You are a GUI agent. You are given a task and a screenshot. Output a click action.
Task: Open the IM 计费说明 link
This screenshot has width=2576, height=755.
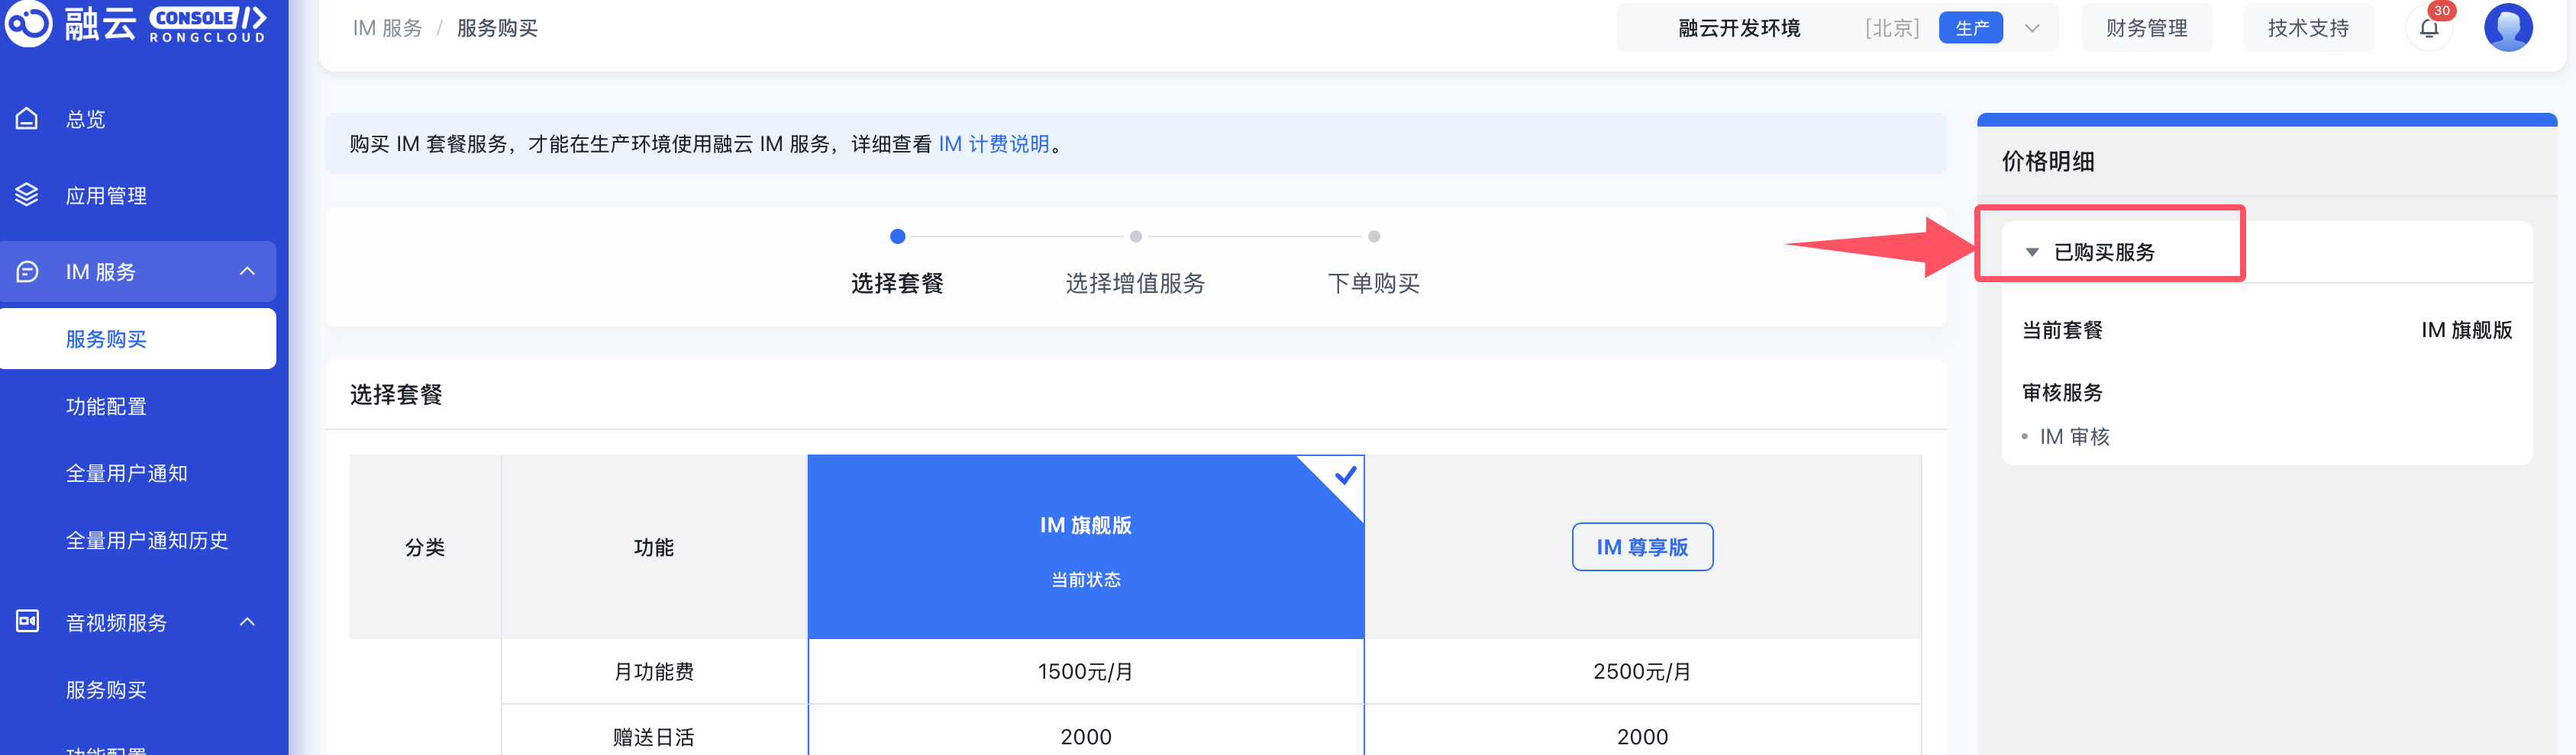click(993, 144)
